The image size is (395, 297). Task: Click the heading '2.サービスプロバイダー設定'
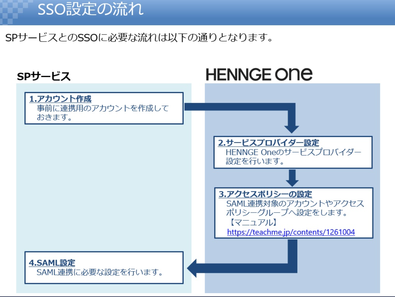(268, 143)
